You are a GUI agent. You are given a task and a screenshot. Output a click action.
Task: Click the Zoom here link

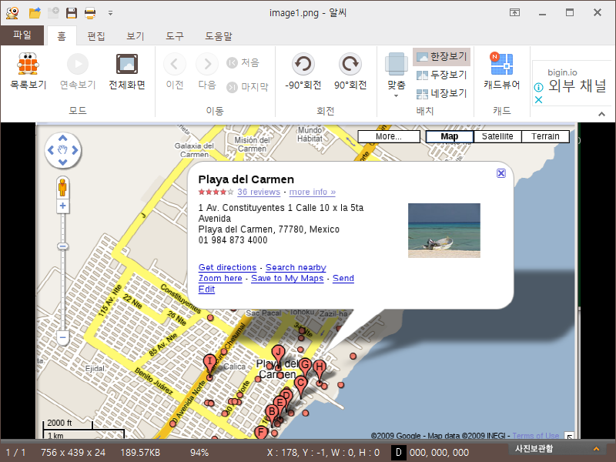click(220, 279)
